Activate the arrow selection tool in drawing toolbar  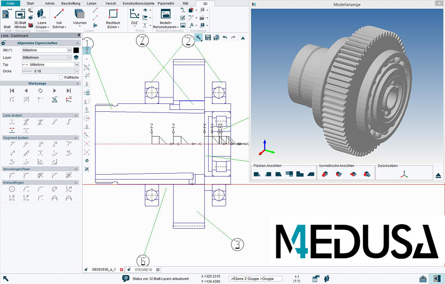(199, 38)
